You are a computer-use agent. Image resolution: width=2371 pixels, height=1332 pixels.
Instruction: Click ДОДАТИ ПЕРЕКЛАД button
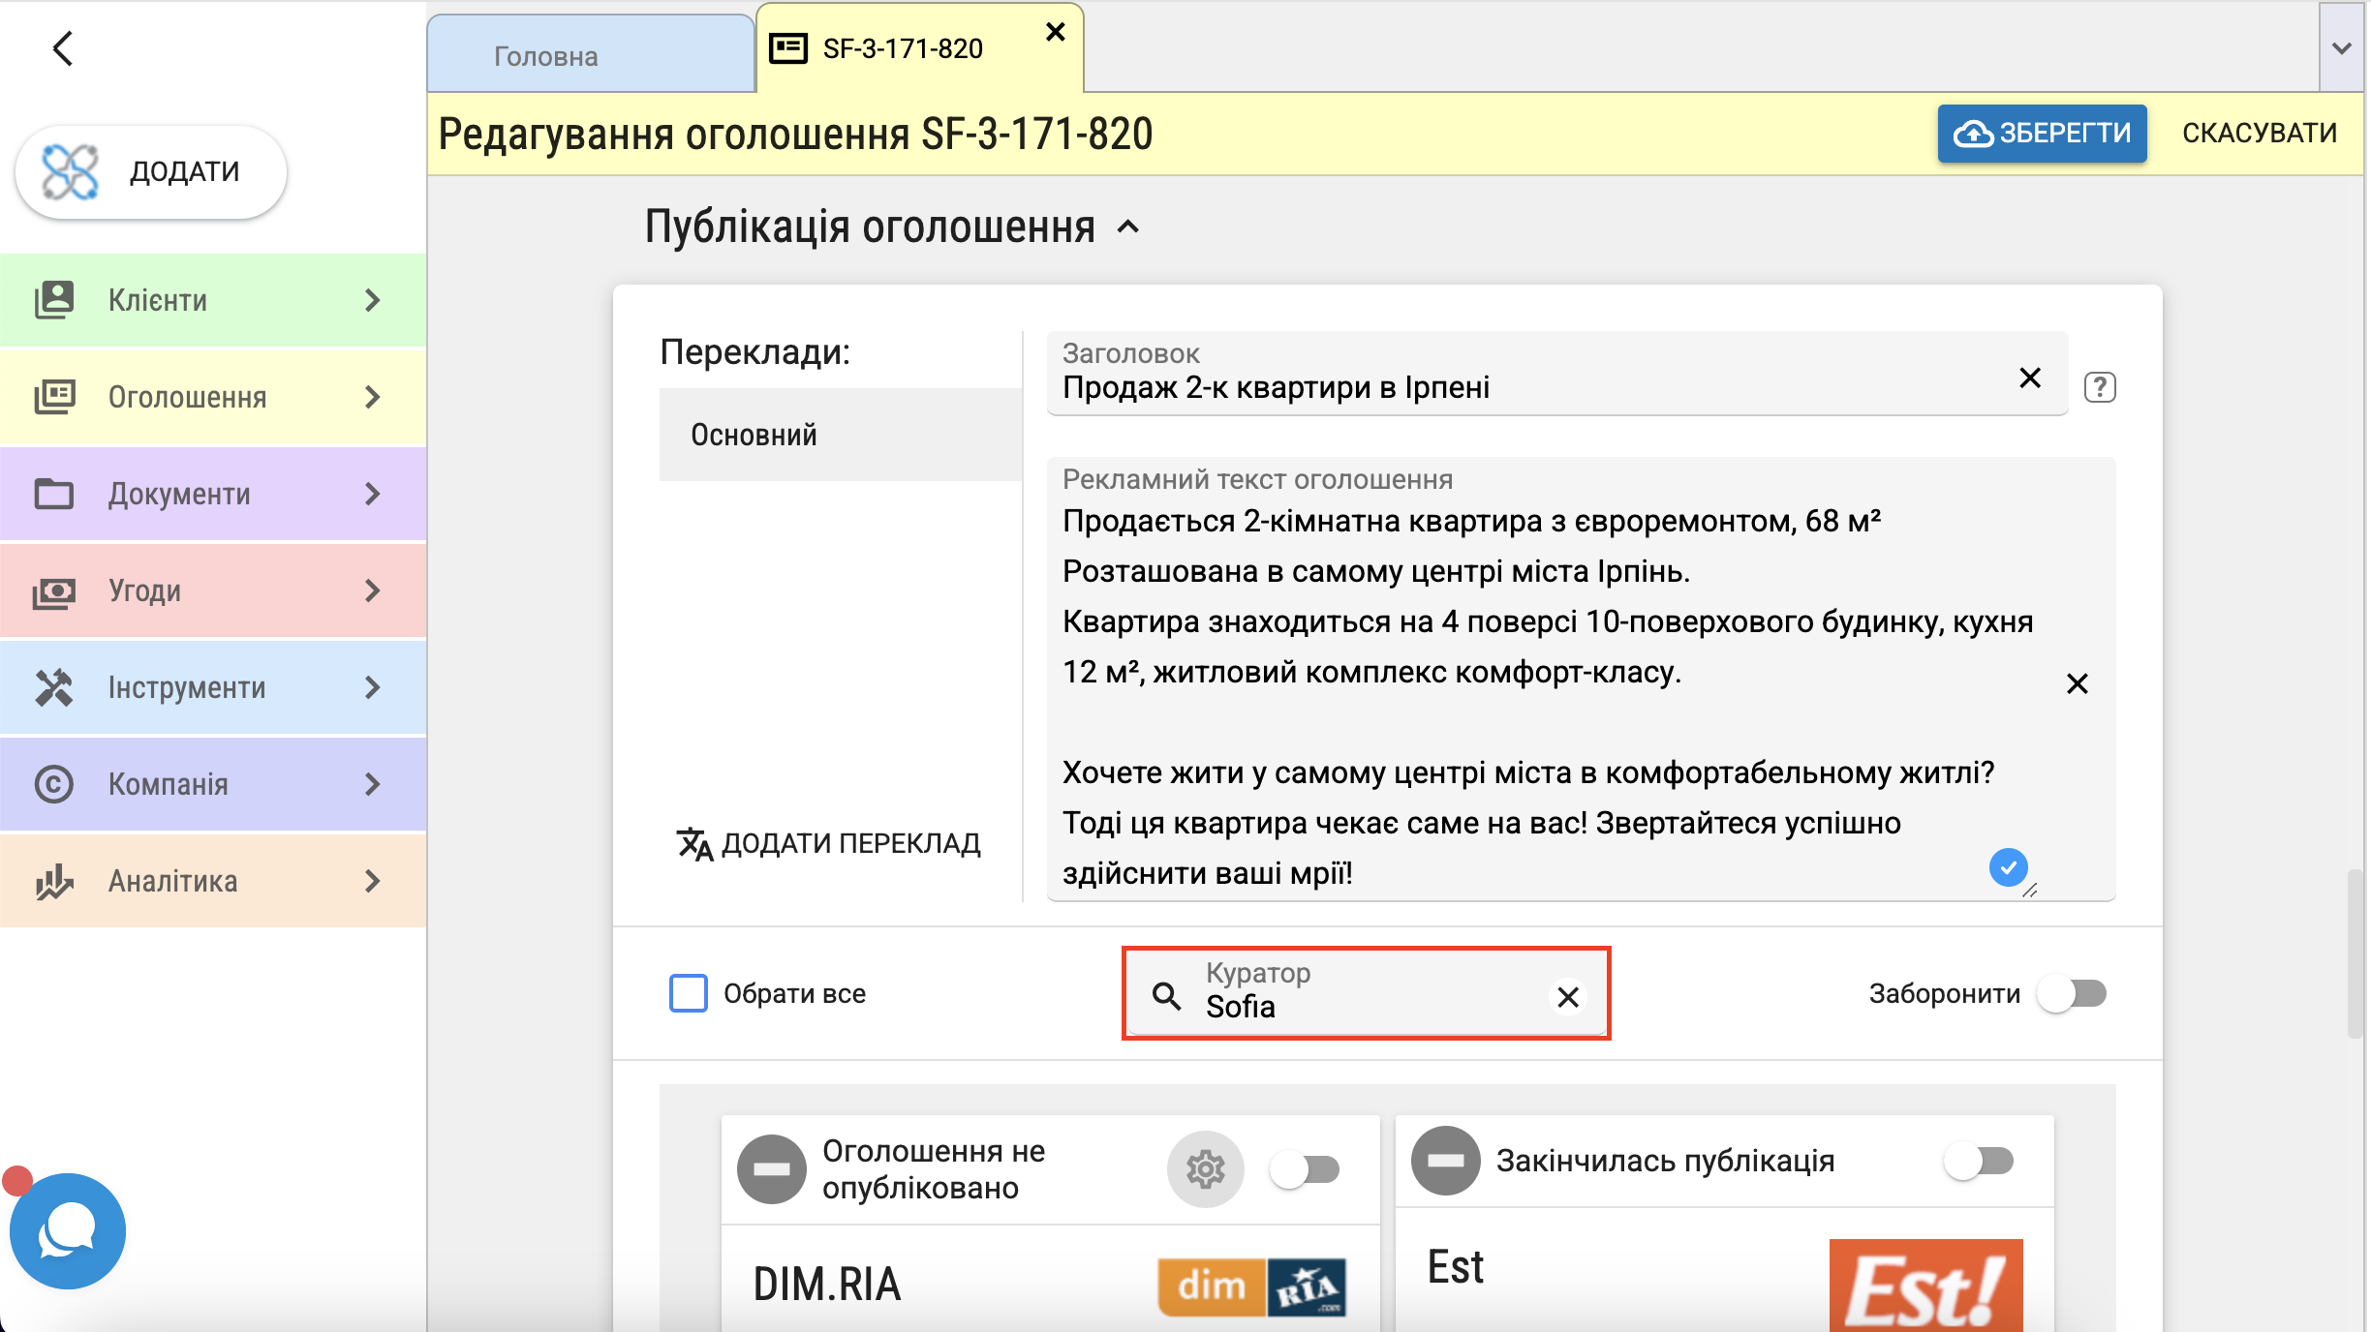[829, 843]
